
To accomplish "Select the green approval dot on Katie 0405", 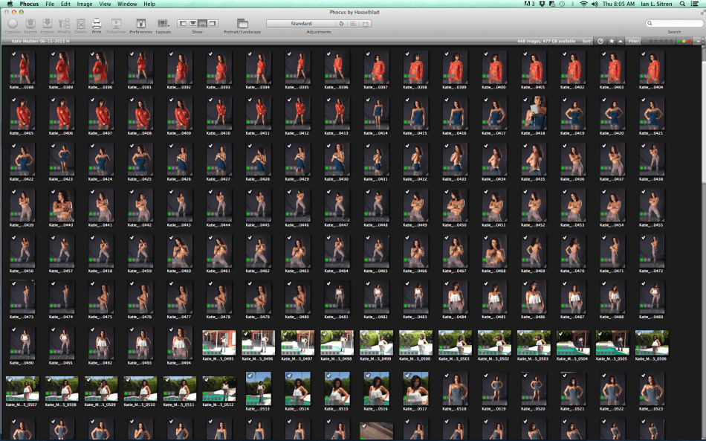I will pos(12,123).
